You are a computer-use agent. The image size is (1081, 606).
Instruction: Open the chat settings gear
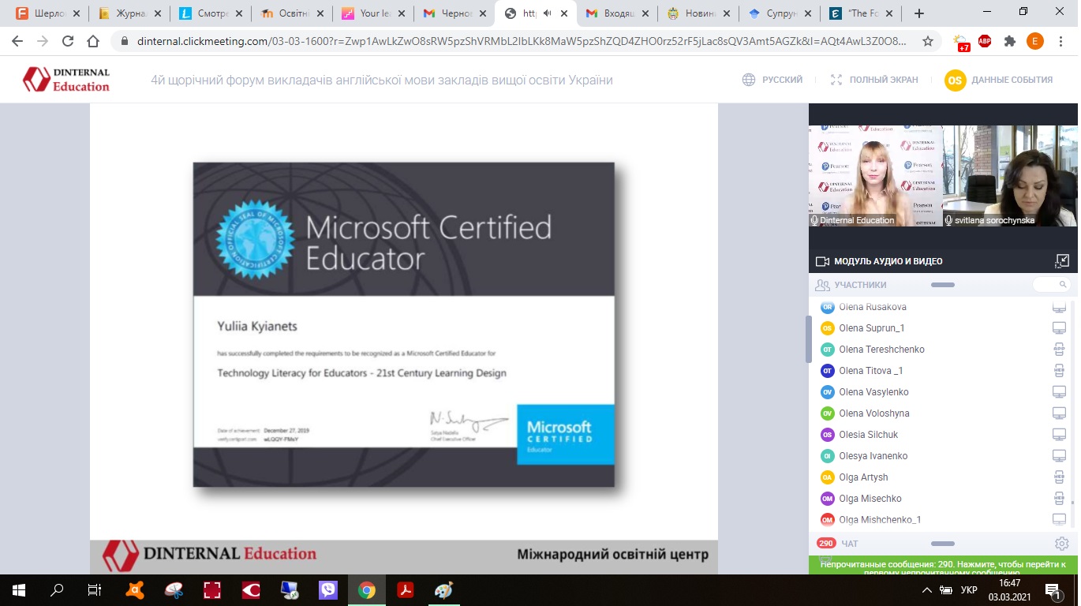click(1061, 544)
